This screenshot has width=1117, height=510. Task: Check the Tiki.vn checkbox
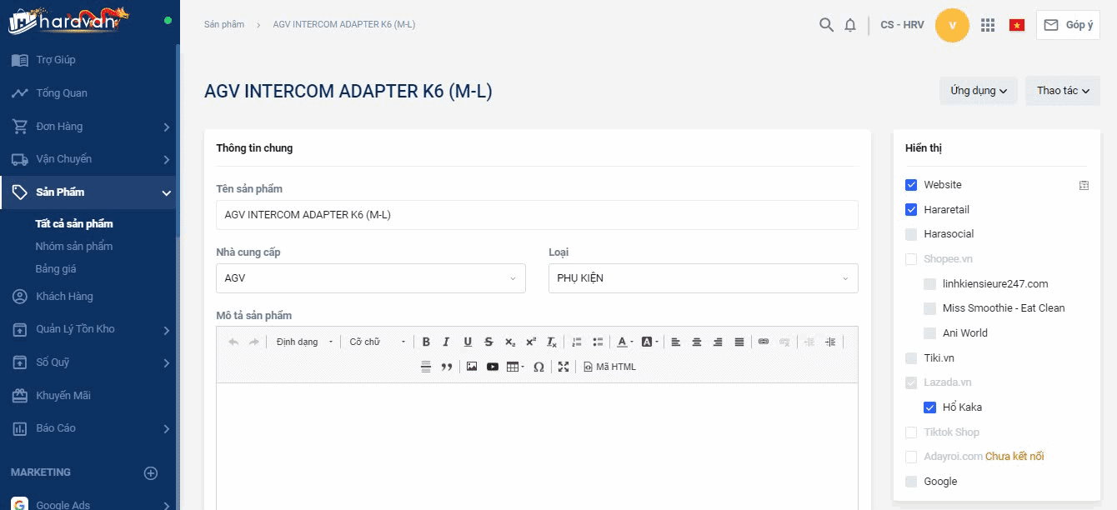911,358
